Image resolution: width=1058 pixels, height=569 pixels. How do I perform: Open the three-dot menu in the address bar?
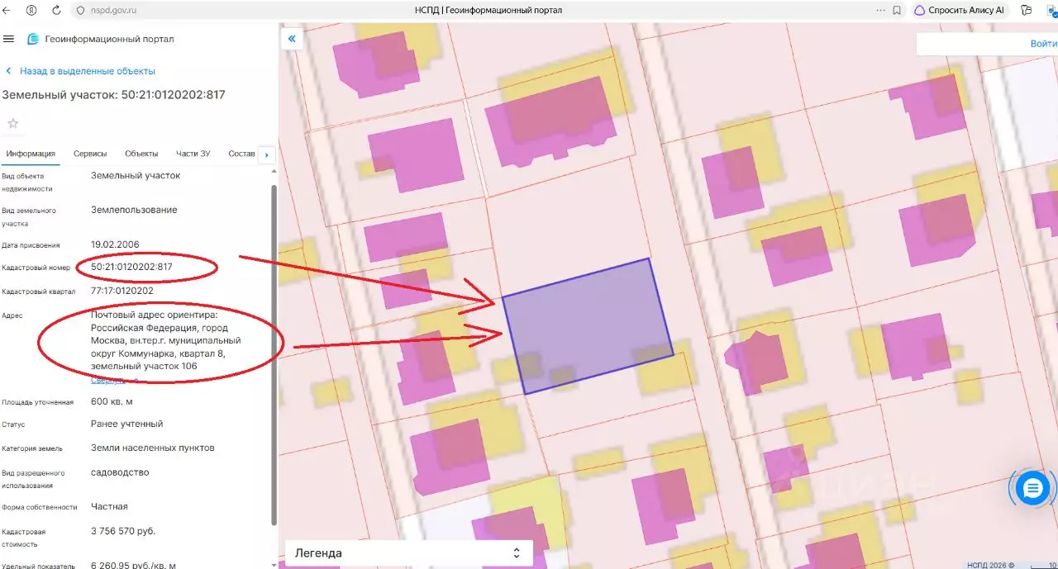coord(880,11)
